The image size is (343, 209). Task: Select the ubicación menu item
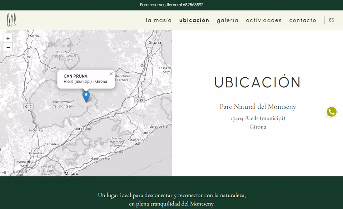pos(194,20)
